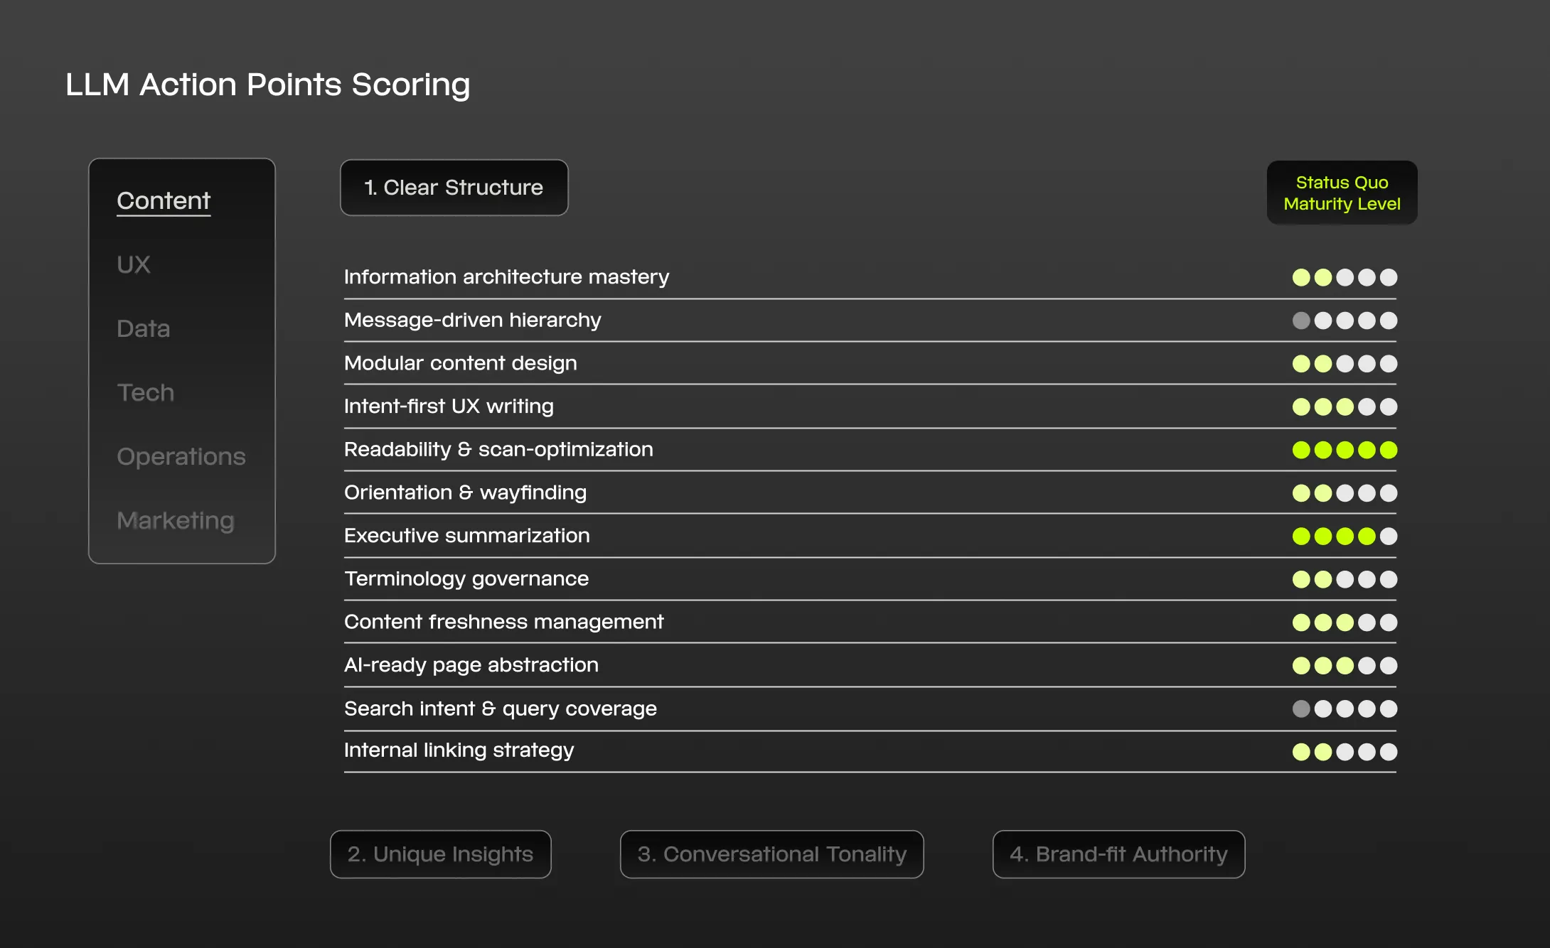Click the first maturity dot for Information architecture mastery

(1301, 277)
